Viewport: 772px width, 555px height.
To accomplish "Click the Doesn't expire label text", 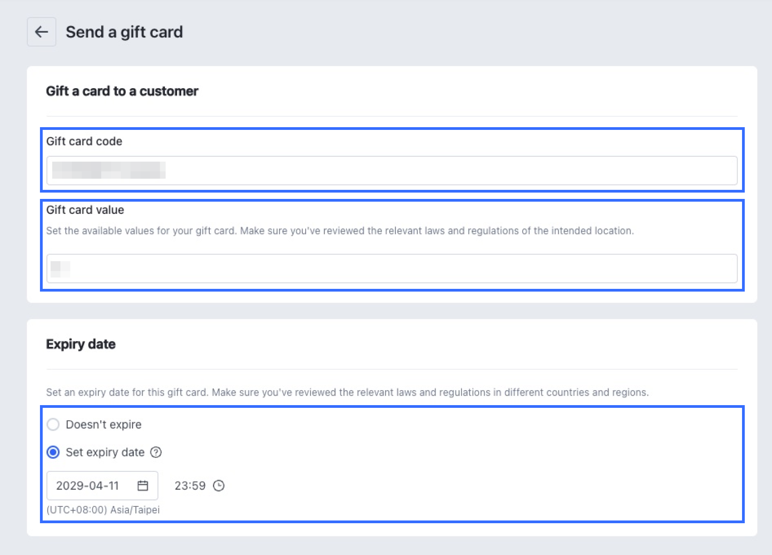I will pyautogui.click(x=104, y=425).
